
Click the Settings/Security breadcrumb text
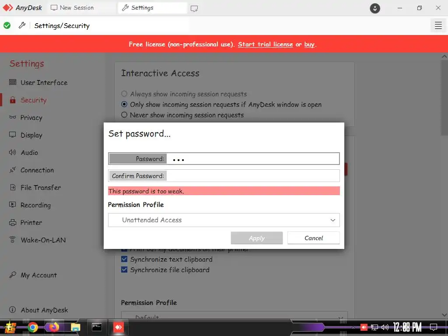click(x=62, y=26)
